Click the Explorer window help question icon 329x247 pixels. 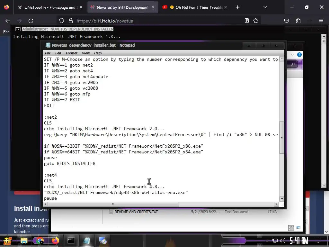[299, 55]
